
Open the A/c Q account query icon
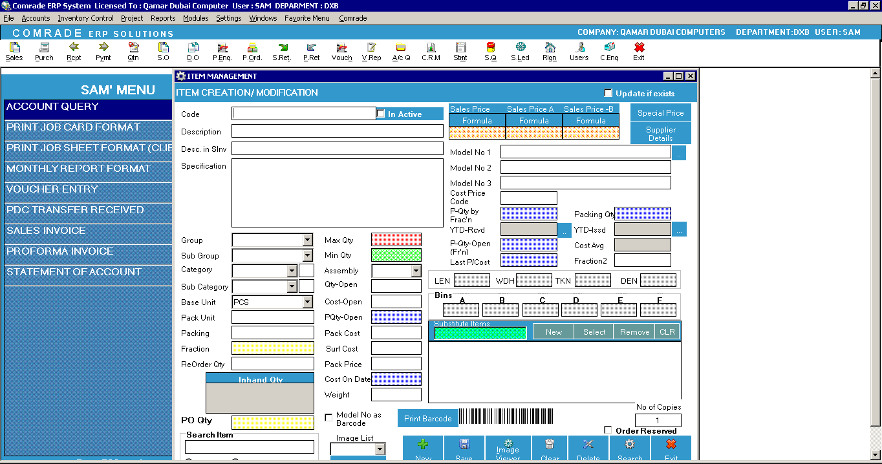tap(401, 52)
